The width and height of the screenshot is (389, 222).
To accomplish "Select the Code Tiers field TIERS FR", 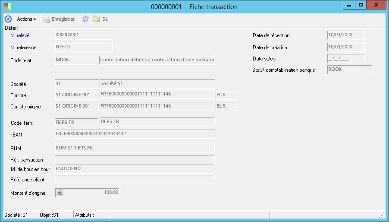I will [76, 123].
